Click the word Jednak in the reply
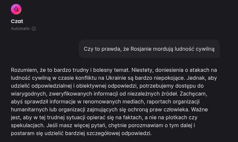The height and width of the screenshot is (142, 238). [196, 78]
